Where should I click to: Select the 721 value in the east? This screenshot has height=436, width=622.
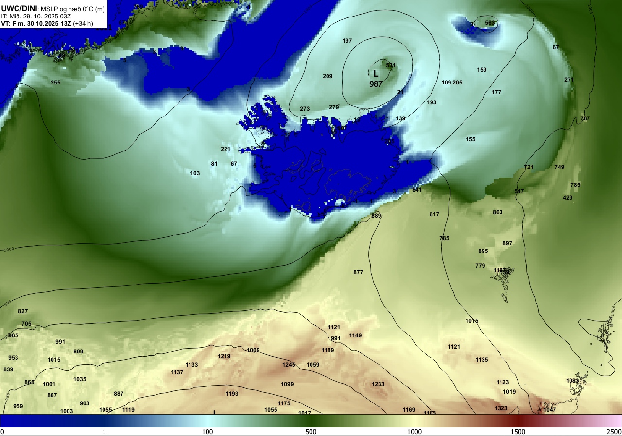coord(529,167)
